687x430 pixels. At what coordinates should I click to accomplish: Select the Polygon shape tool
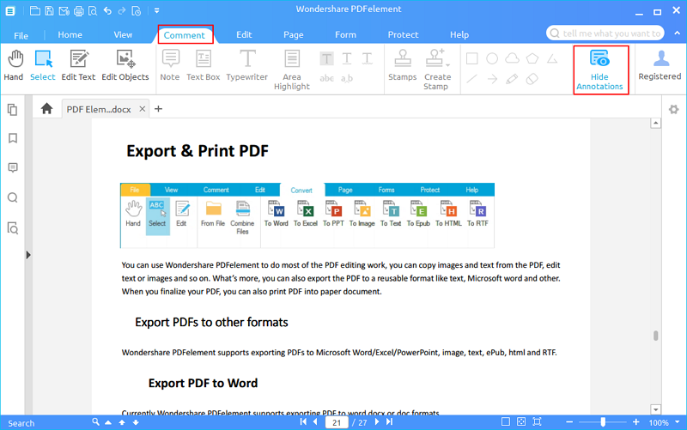click(x=532, y=58)
